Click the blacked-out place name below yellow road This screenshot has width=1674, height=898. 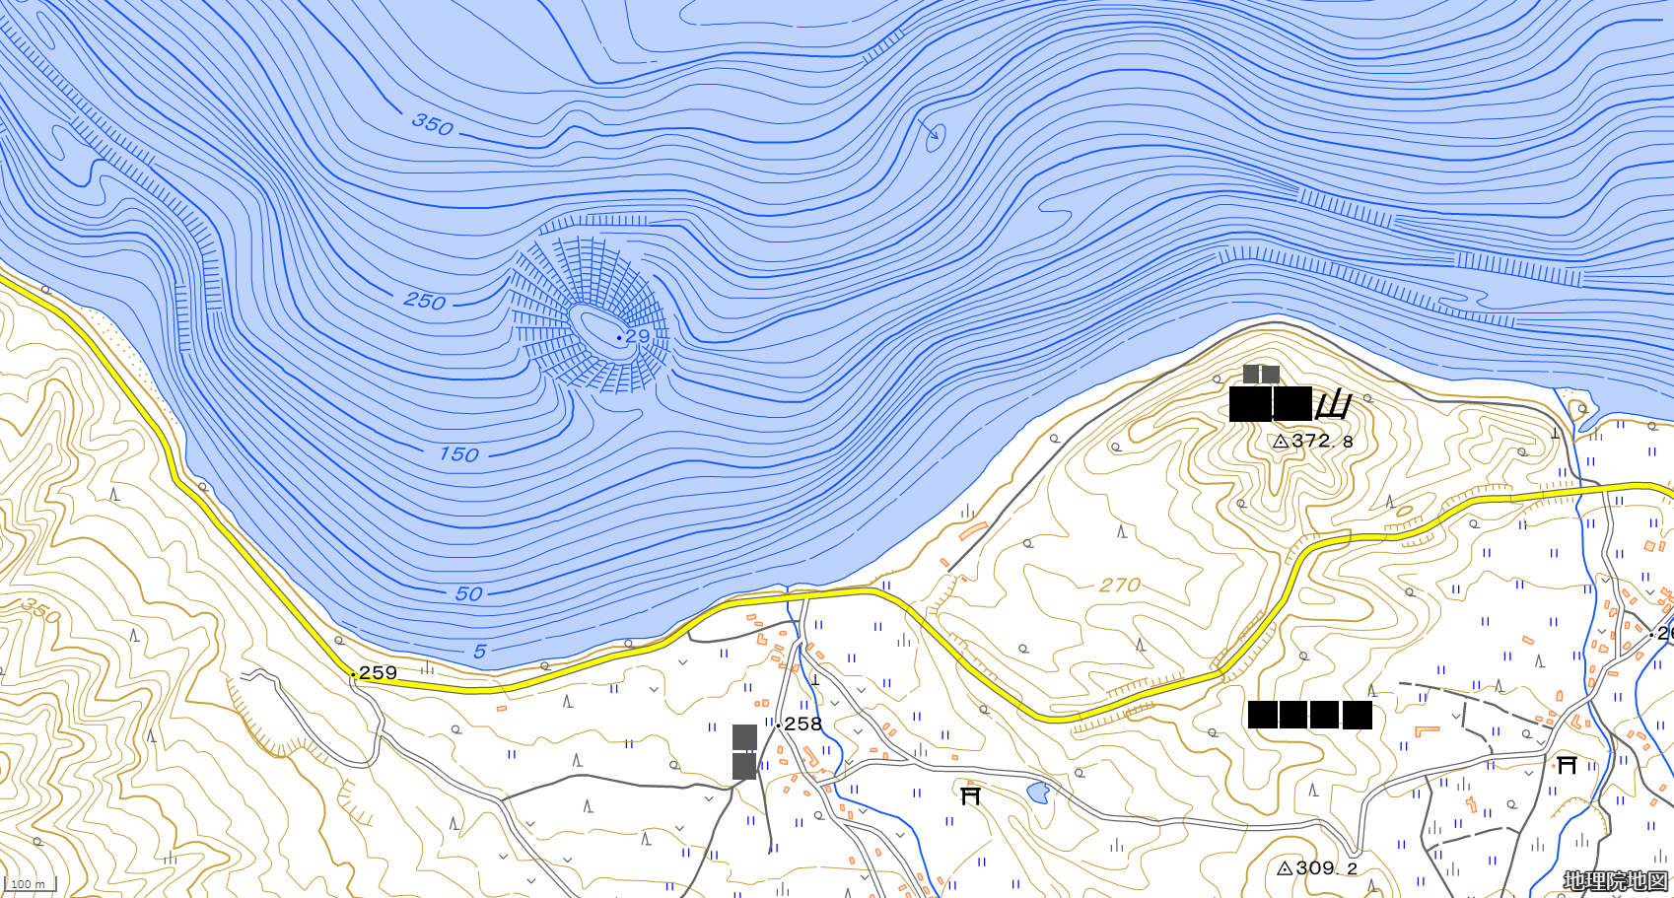pyautogui.click(x=1309, y=715)
